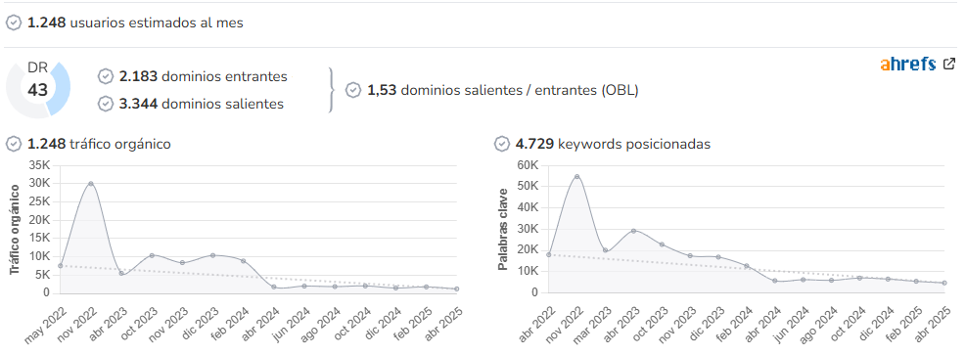Click check icon beside dominios entrantes
This screenshot has height=355, width=966.
coord(106,76)
